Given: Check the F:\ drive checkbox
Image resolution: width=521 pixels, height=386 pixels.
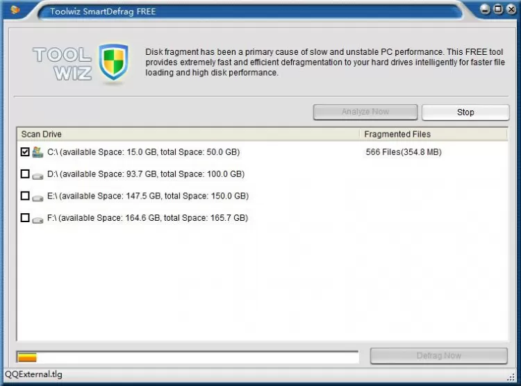Looking at the screenshot, I should pyautogui.click(x=25, y=217).
